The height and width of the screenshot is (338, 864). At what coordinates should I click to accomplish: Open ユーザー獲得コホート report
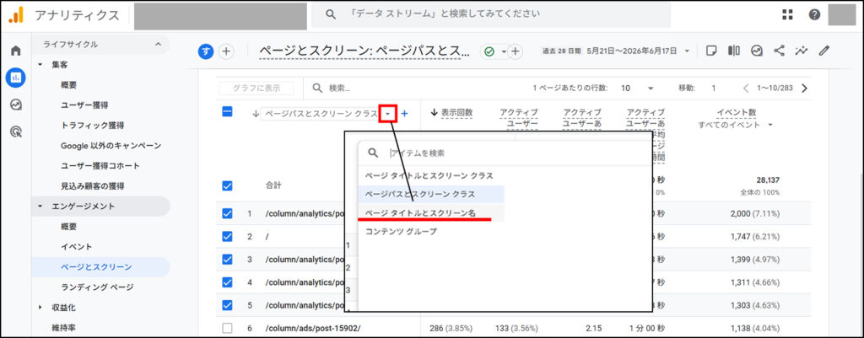(100, 166)
